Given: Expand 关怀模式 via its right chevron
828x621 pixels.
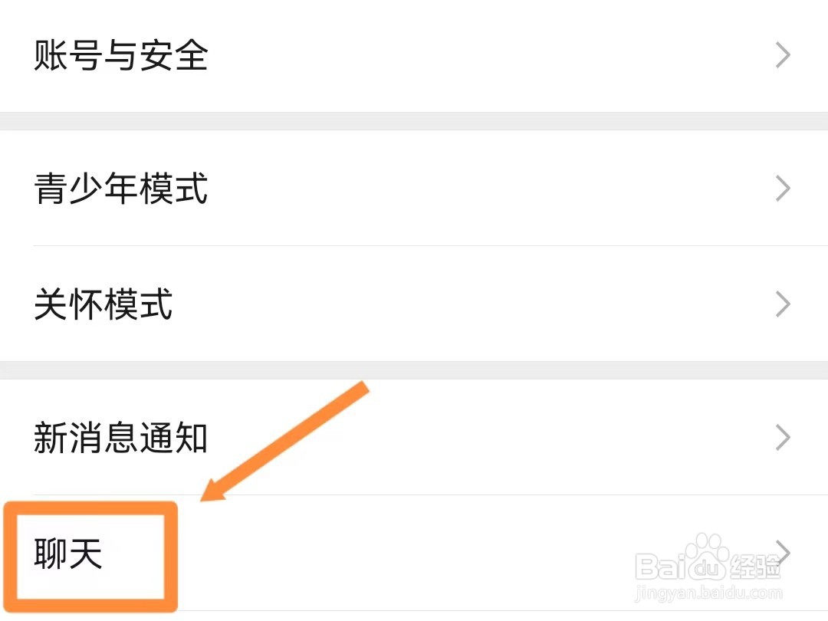Looking at the screenshot, I should coord(782,304).
